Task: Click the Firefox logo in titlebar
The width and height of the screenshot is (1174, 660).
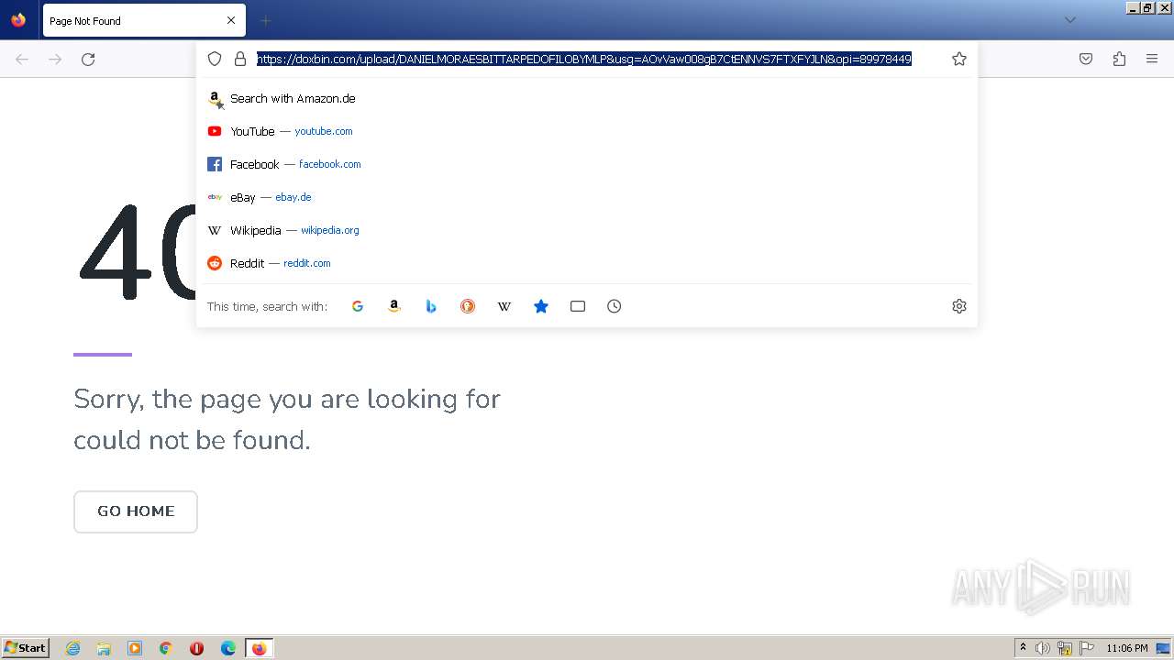Action: (18, 19)
